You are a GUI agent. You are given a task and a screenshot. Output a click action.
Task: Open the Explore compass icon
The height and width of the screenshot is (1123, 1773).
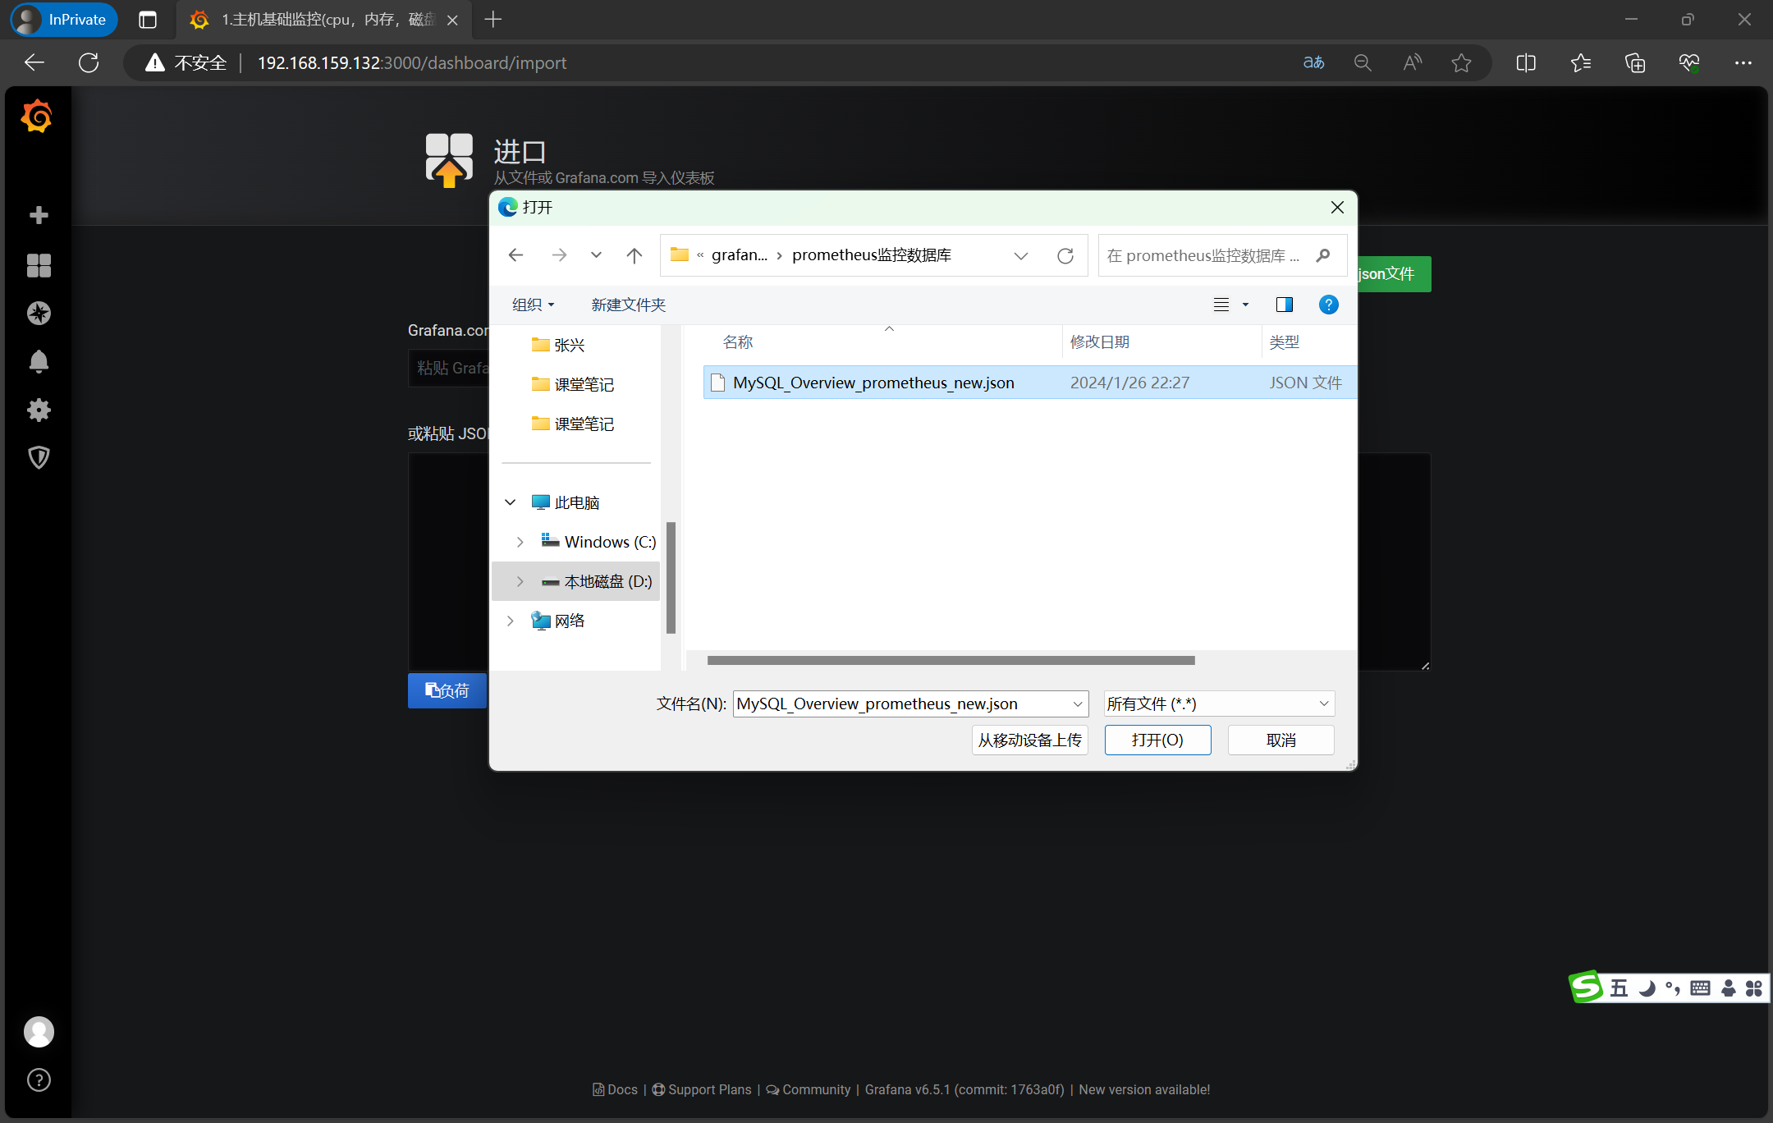(x=39, y=313)
